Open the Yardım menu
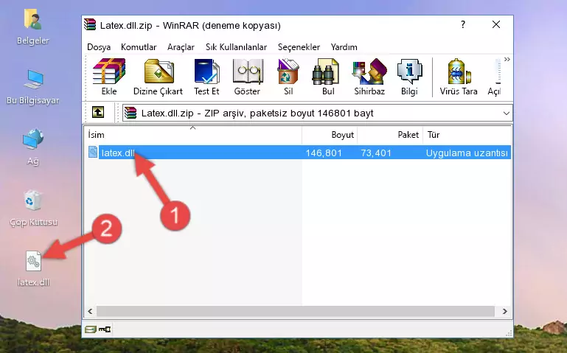Screen dimensions: 567x353 [344, 47]
